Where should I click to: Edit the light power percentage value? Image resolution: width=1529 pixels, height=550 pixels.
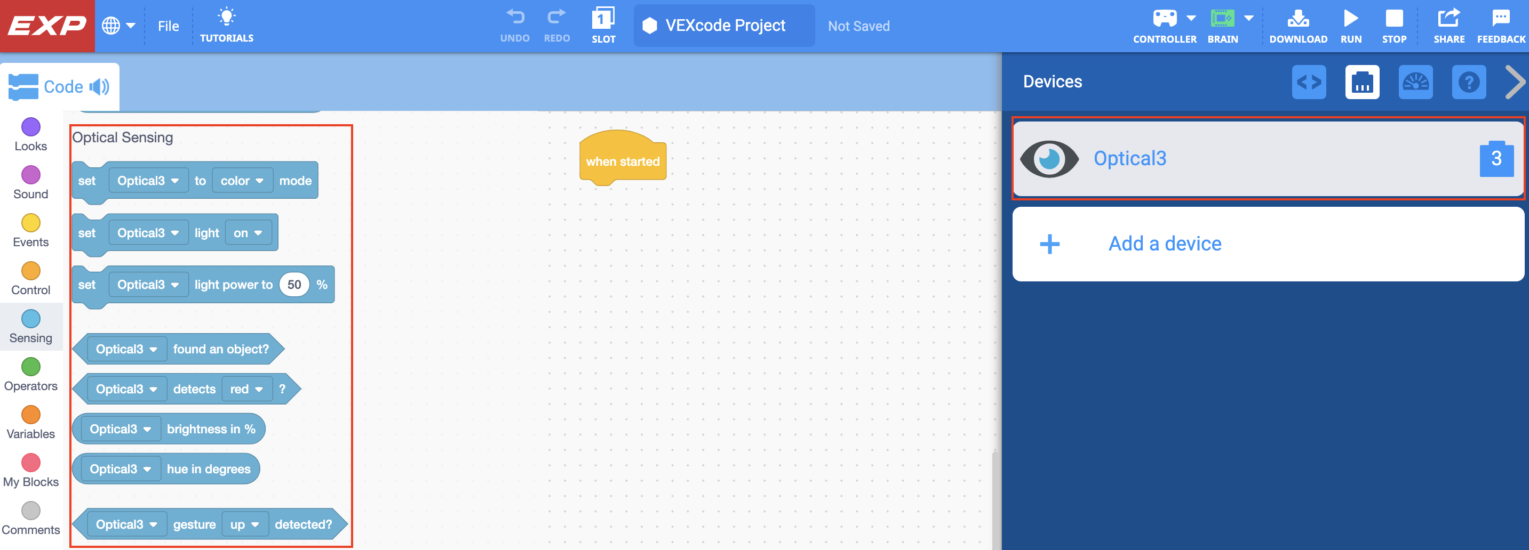(294, 284)
